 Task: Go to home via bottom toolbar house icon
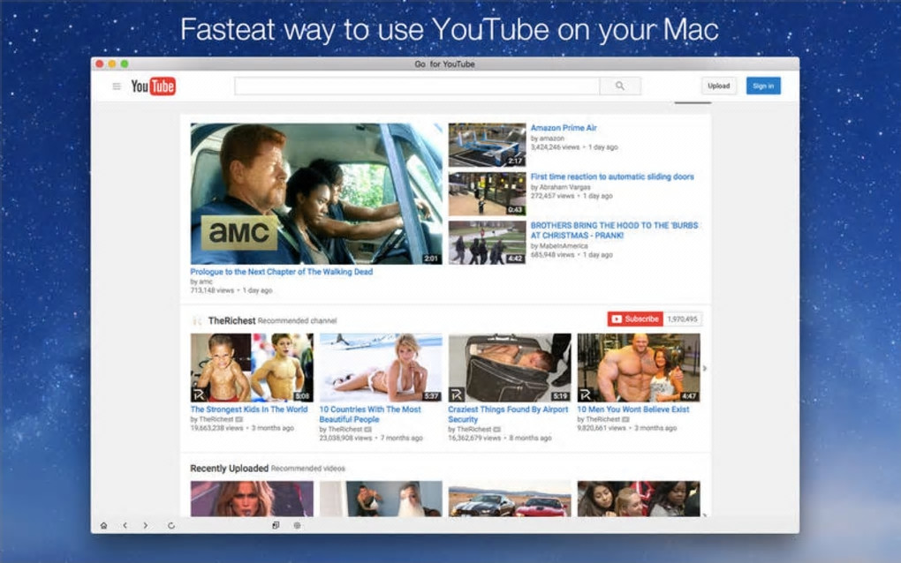(103, 525)
